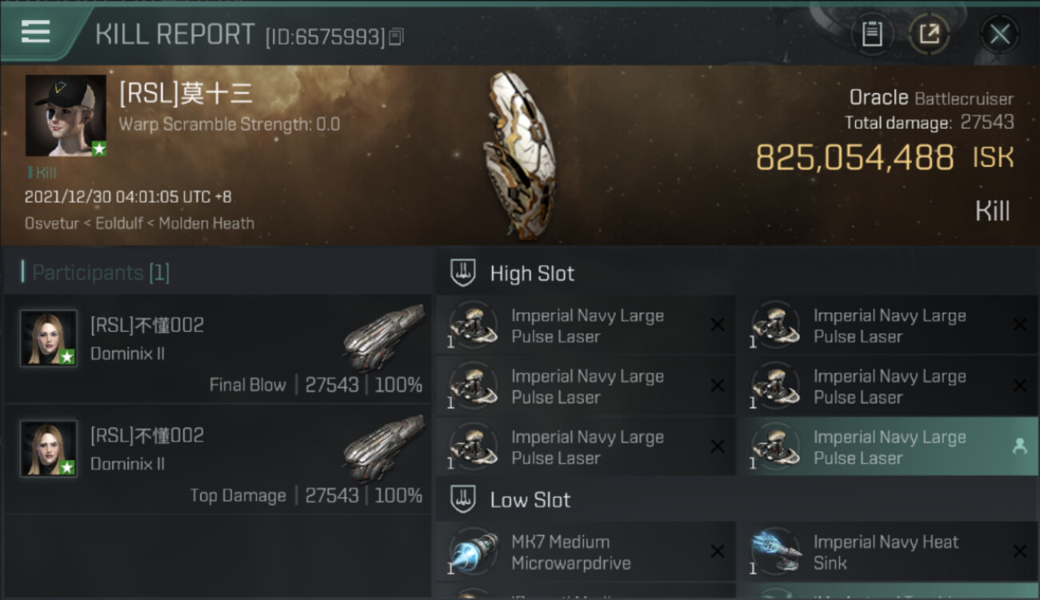
Task: Click the share export icon
Action: click(929, 34)
